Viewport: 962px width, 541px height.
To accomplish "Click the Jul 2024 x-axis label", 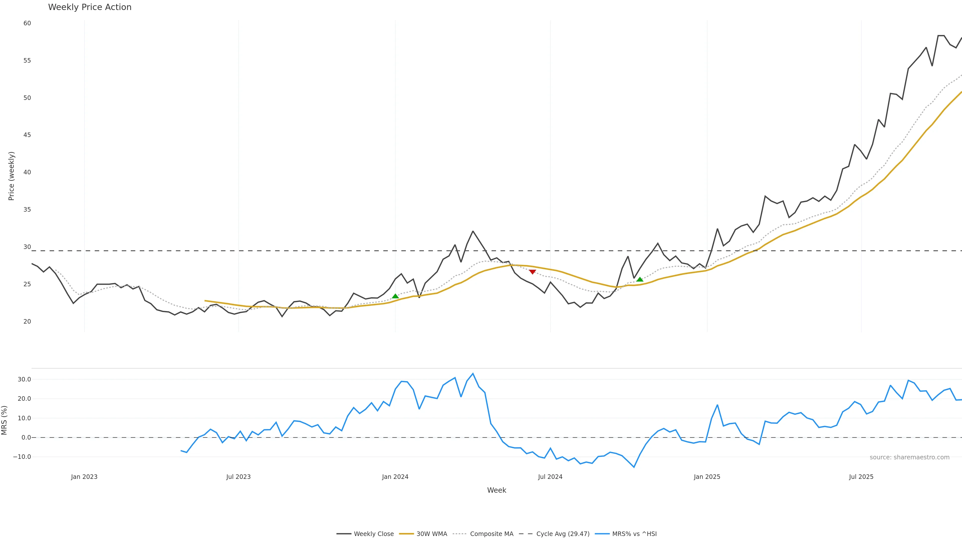I will pyautogui.click(x=550, y=477).
